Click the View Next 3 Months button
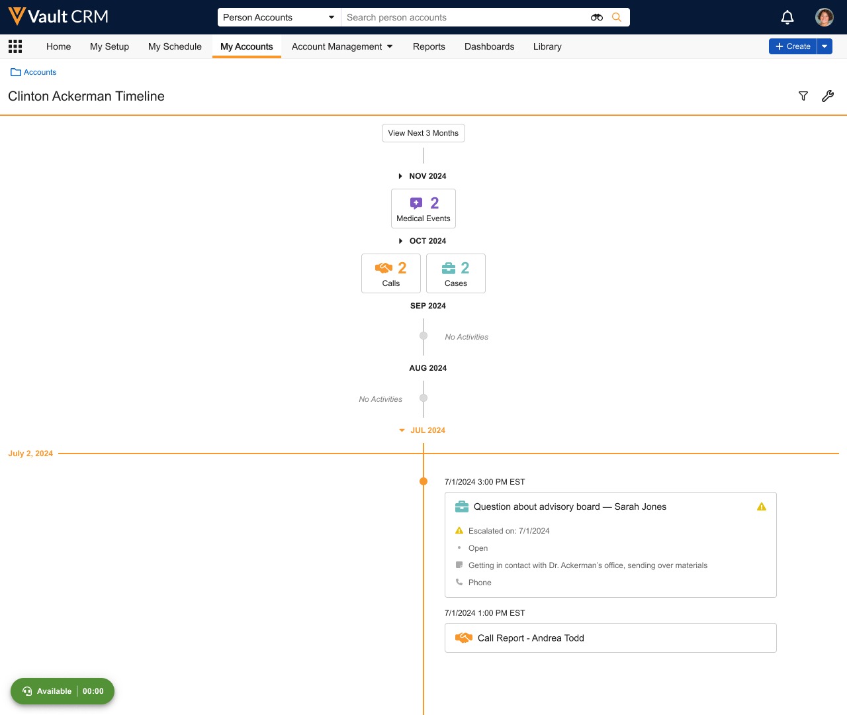The width and height of the screenshot is (847, 715). (423, 133)
